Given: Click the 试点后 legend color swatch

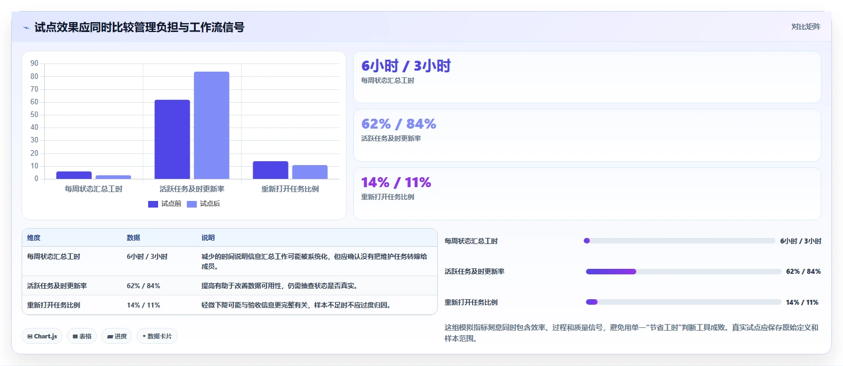Looking at the screenshot, I should [x=192, y=204].
